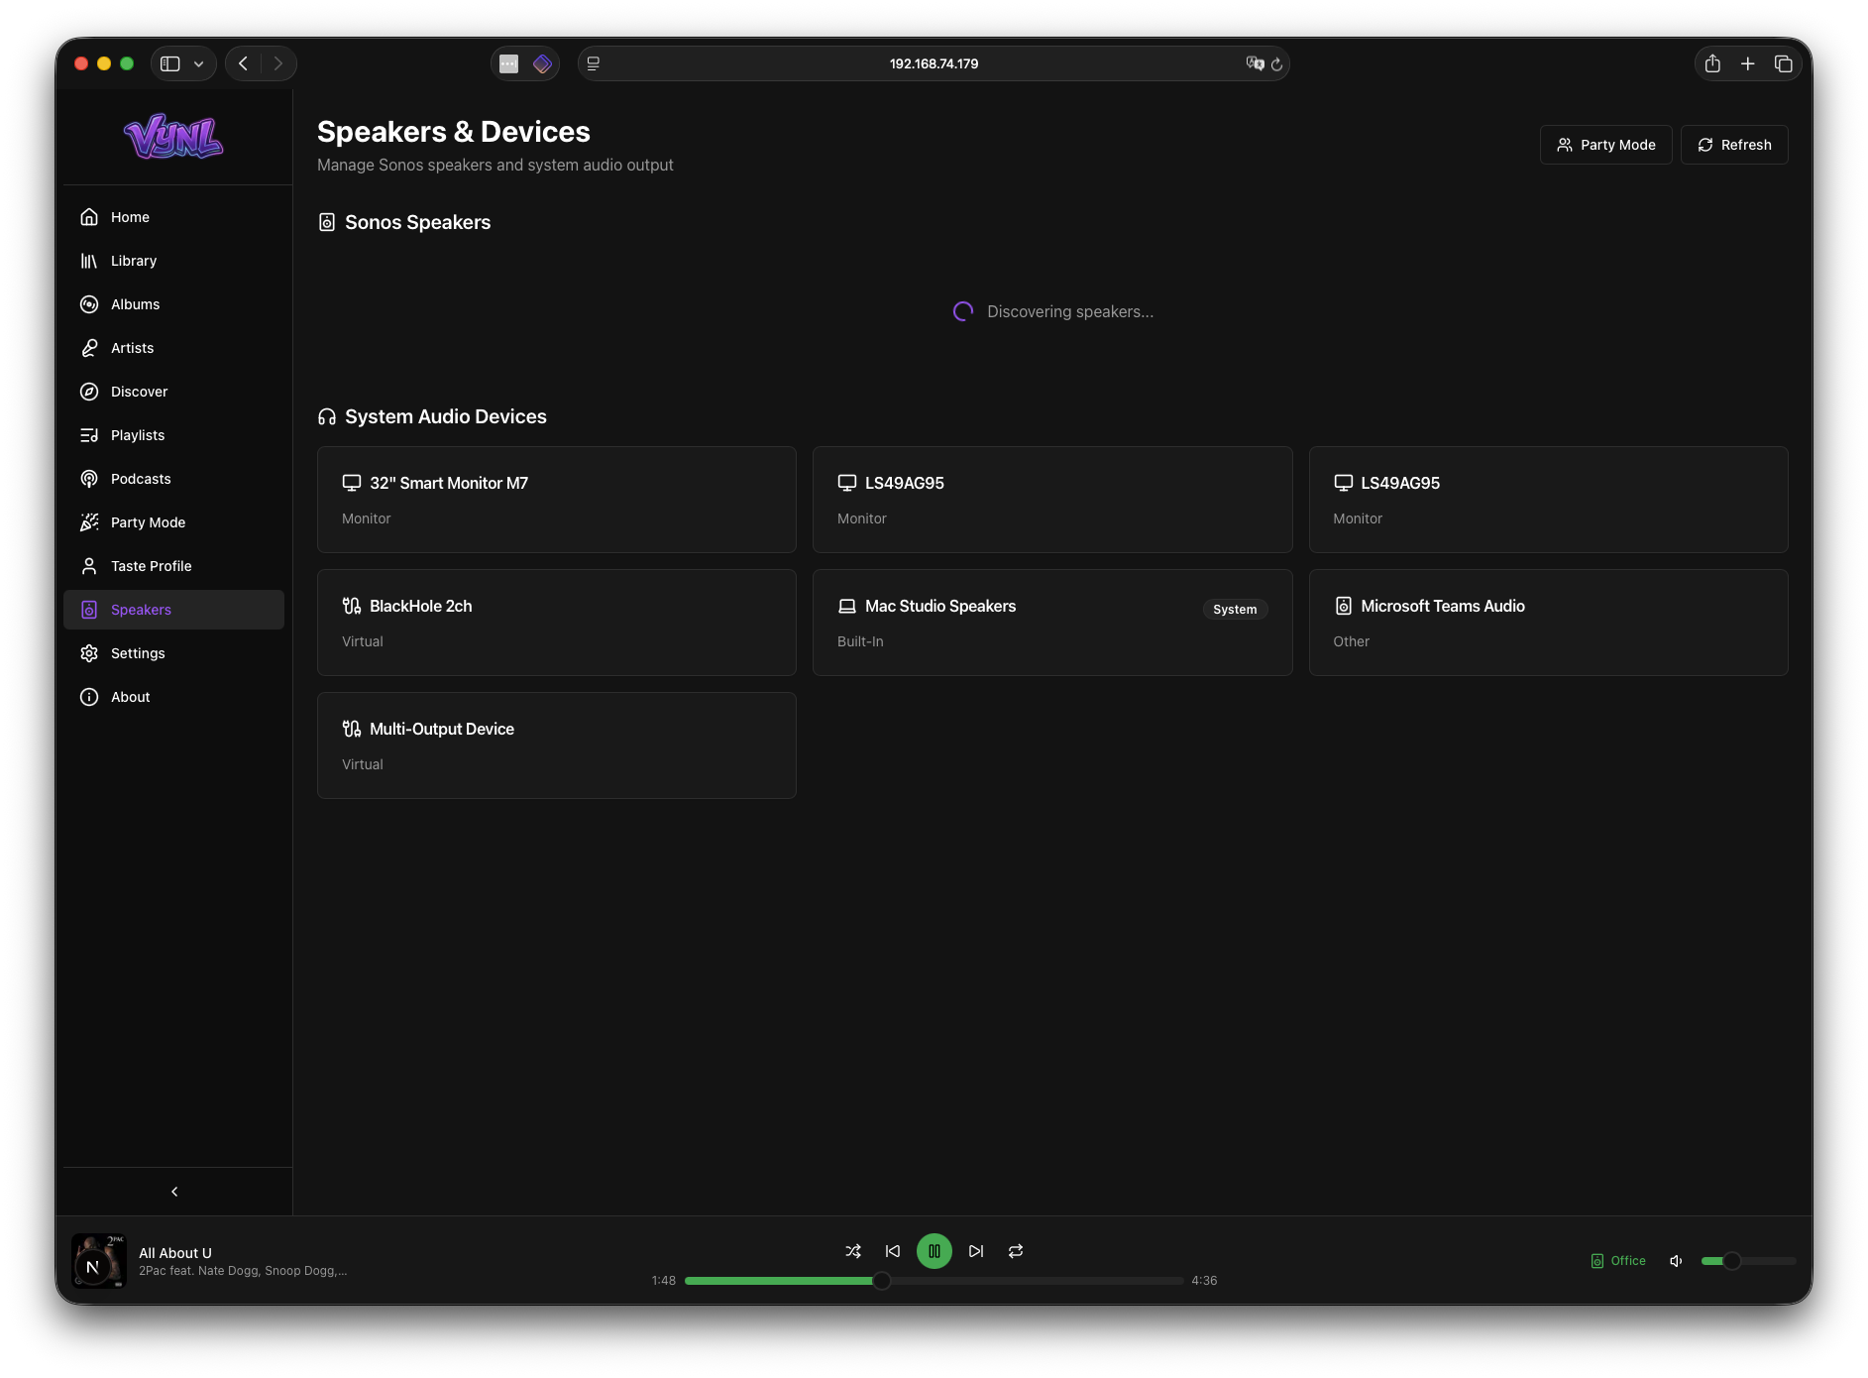Collapse the sidebar with chevron
Viewport: 1868px width, 1378px height.
tap(174, 1192)
